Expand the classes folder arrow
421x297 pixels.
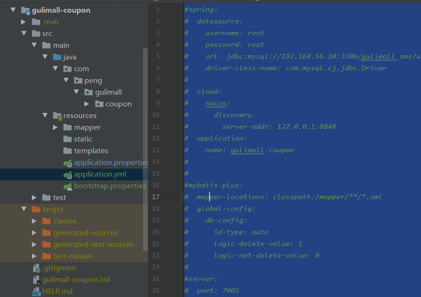point(34,221)
